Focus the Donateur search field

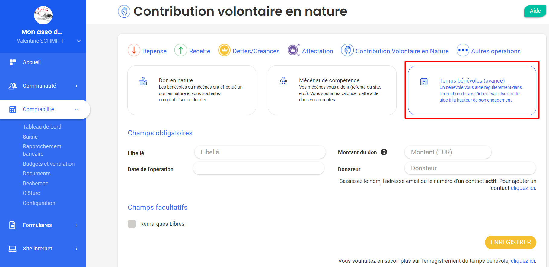click(x=470, y=168)
